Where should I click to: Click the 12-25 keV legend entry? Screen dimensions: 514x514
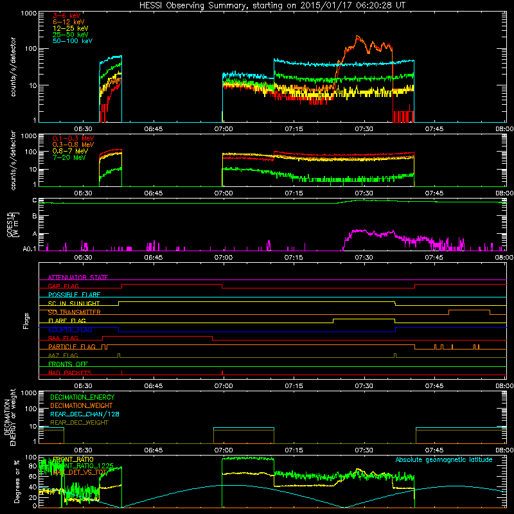[71, 28]
